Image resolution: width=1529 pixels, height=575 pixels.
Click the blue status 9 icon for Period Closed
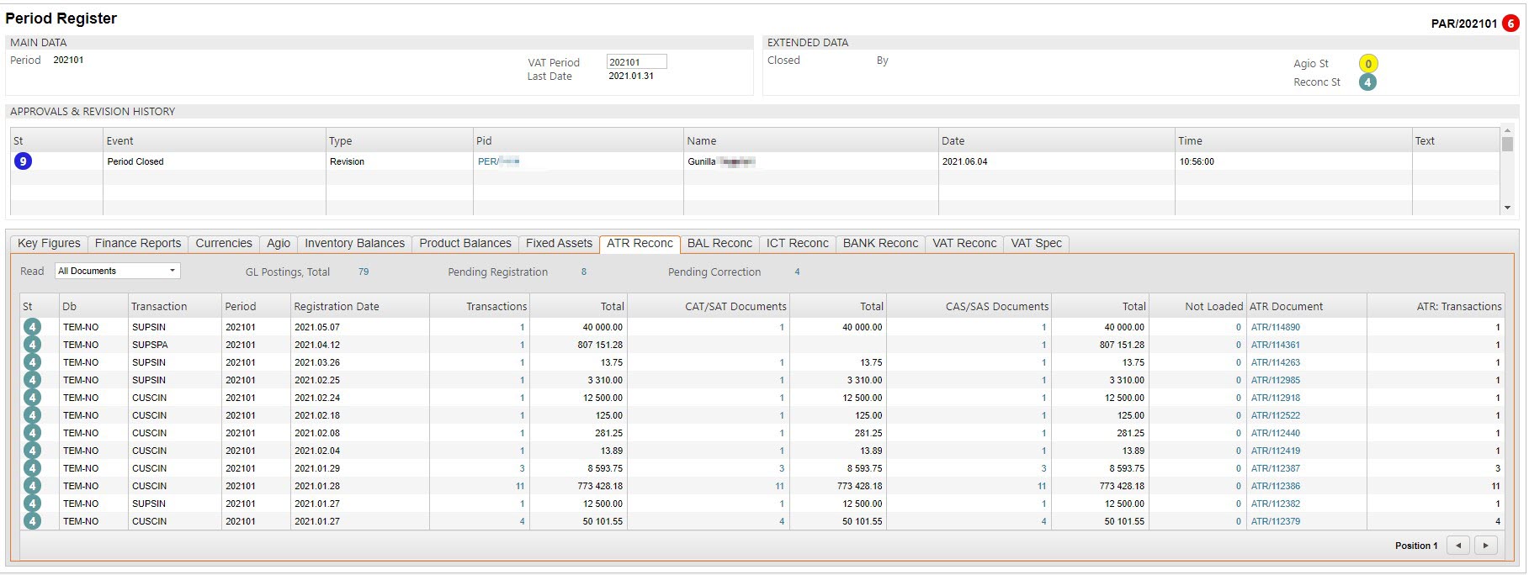(x=23, y=161)
